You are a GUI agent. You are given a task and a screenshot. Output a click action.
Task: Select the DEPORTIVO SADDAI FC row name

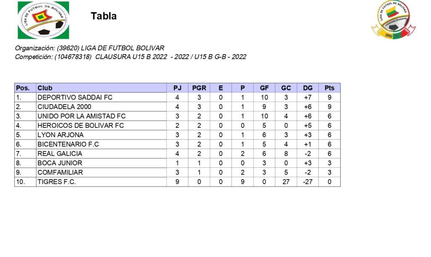(x=75, y=97)
